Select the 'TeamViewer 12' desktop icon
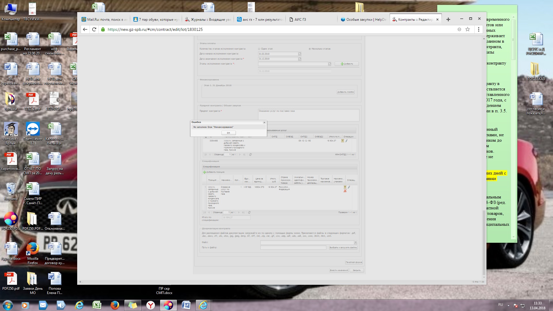This screenshot has height=311, width=553. tap(33, 133)
